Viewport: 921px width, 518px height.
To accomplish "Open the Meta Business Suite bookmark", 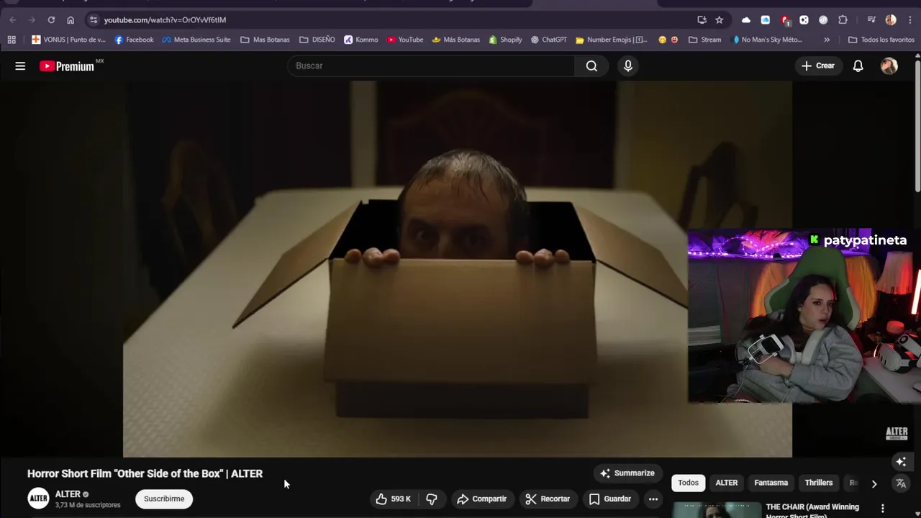I will click(x=196, y=40).
